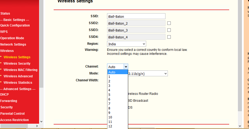Click the SSID text field
249x129 pixels.
pyautogui.click(x=136, y=16)
